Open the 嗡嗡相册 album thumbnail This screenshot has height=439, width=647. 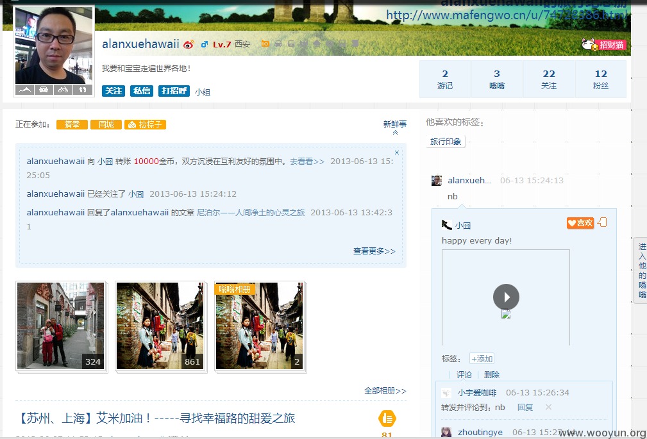(259, 326)
